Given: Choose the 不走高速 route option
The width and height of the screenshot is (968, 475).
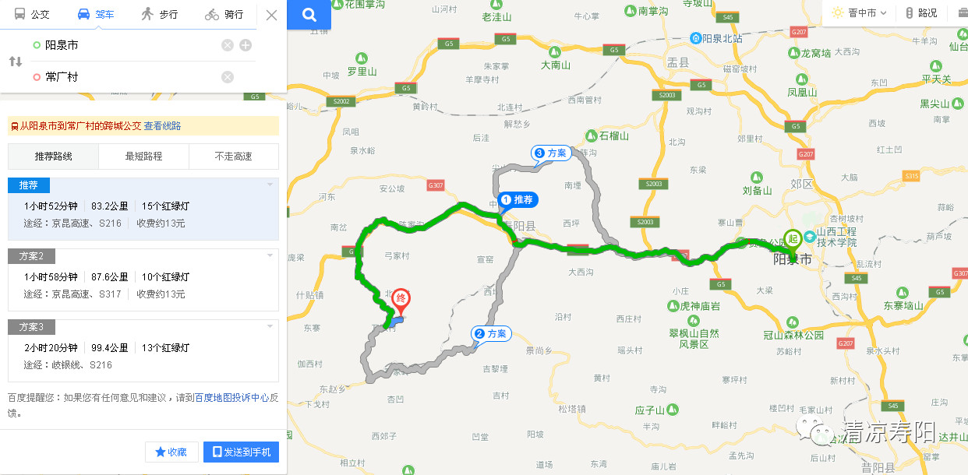Looking at the screenshot, I should point(234,157).
